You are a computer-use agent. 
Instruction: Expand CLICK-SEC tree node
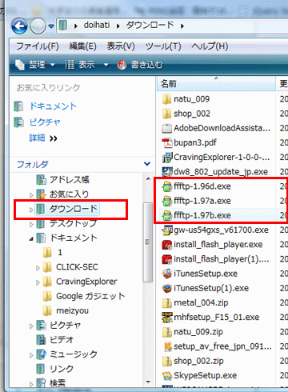point(38,268)
